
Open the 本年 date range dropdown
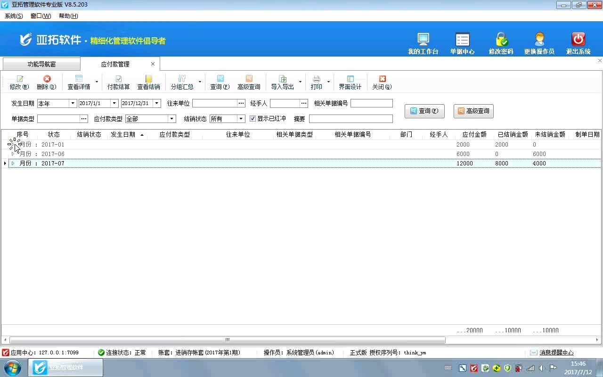(73, 103)
